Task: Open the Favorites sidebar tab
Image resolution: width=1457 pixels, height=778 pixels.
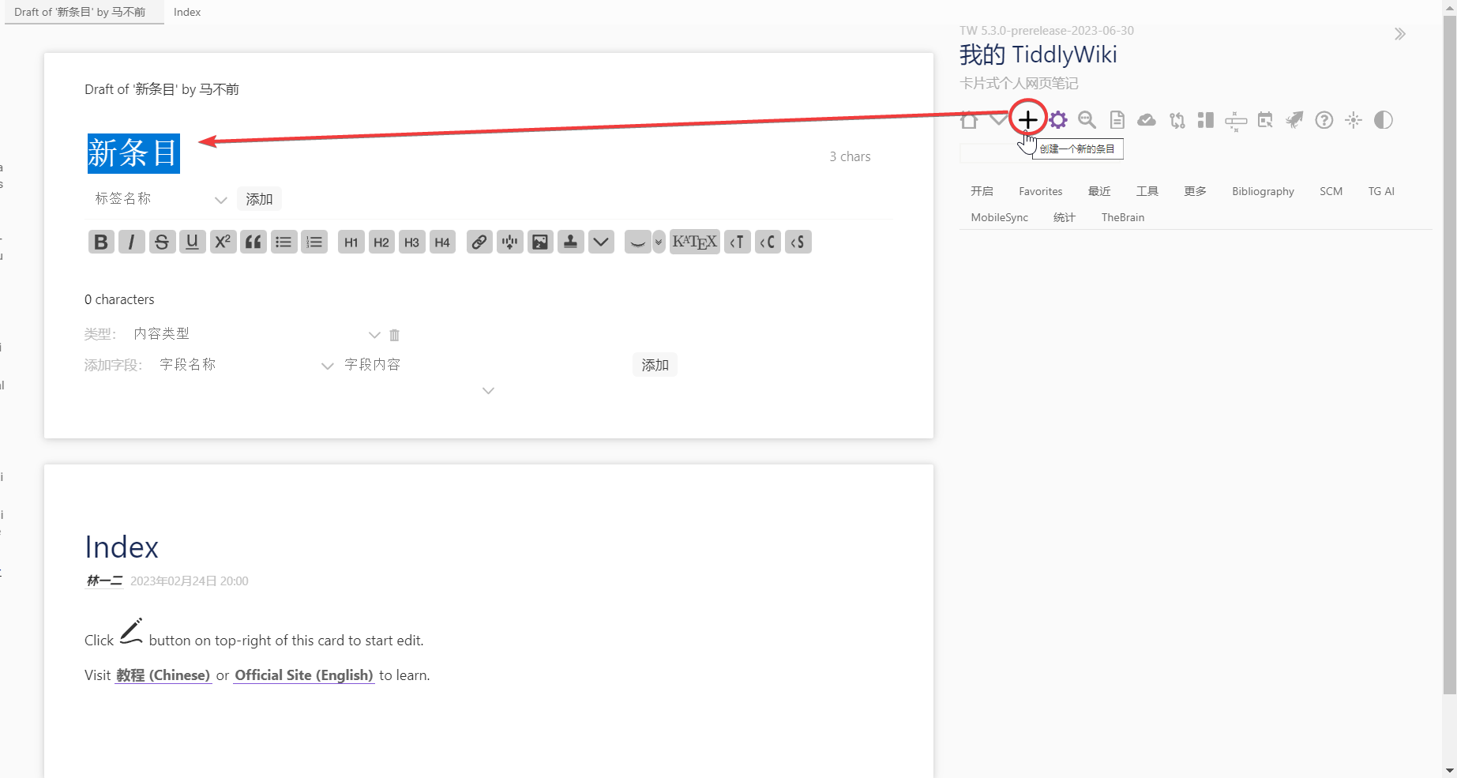Action: (1041, 191)
